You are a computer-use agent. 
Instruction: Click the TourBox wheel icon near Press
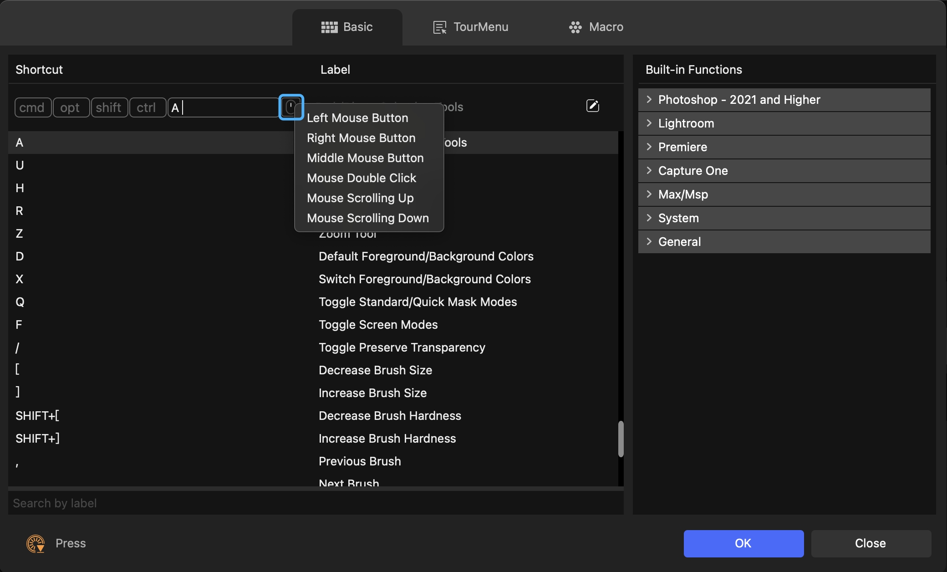click(36, 543)
